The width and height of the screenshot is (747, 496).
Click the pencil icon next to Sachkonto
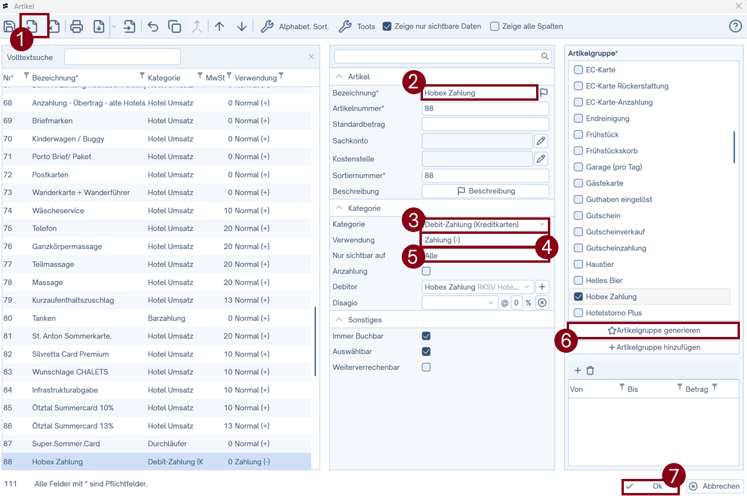pos(541,141)
